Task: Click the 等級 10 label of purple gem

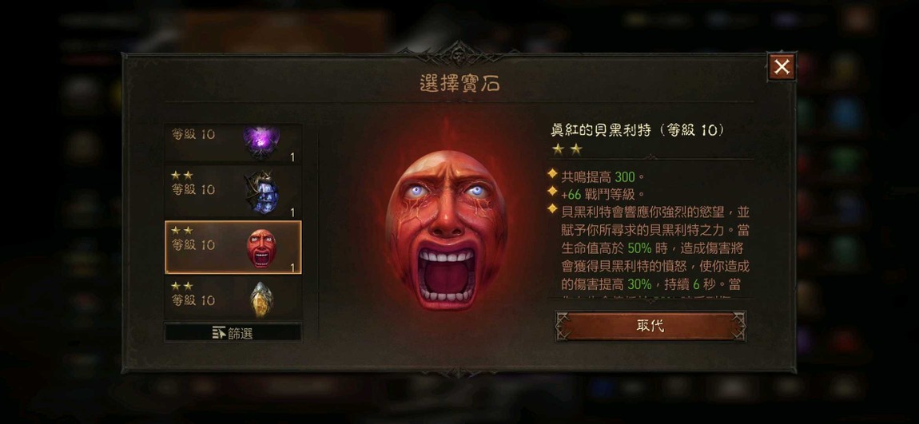Action: (x=193, y=134)
